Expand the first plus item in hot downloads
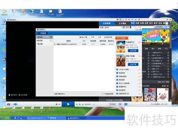This screenshot has width=178, height=133. 117,70
